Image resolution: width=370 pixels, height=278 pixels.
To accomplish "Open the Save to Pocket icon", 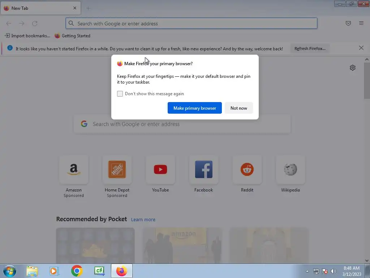I will click(x=348, y=23).
